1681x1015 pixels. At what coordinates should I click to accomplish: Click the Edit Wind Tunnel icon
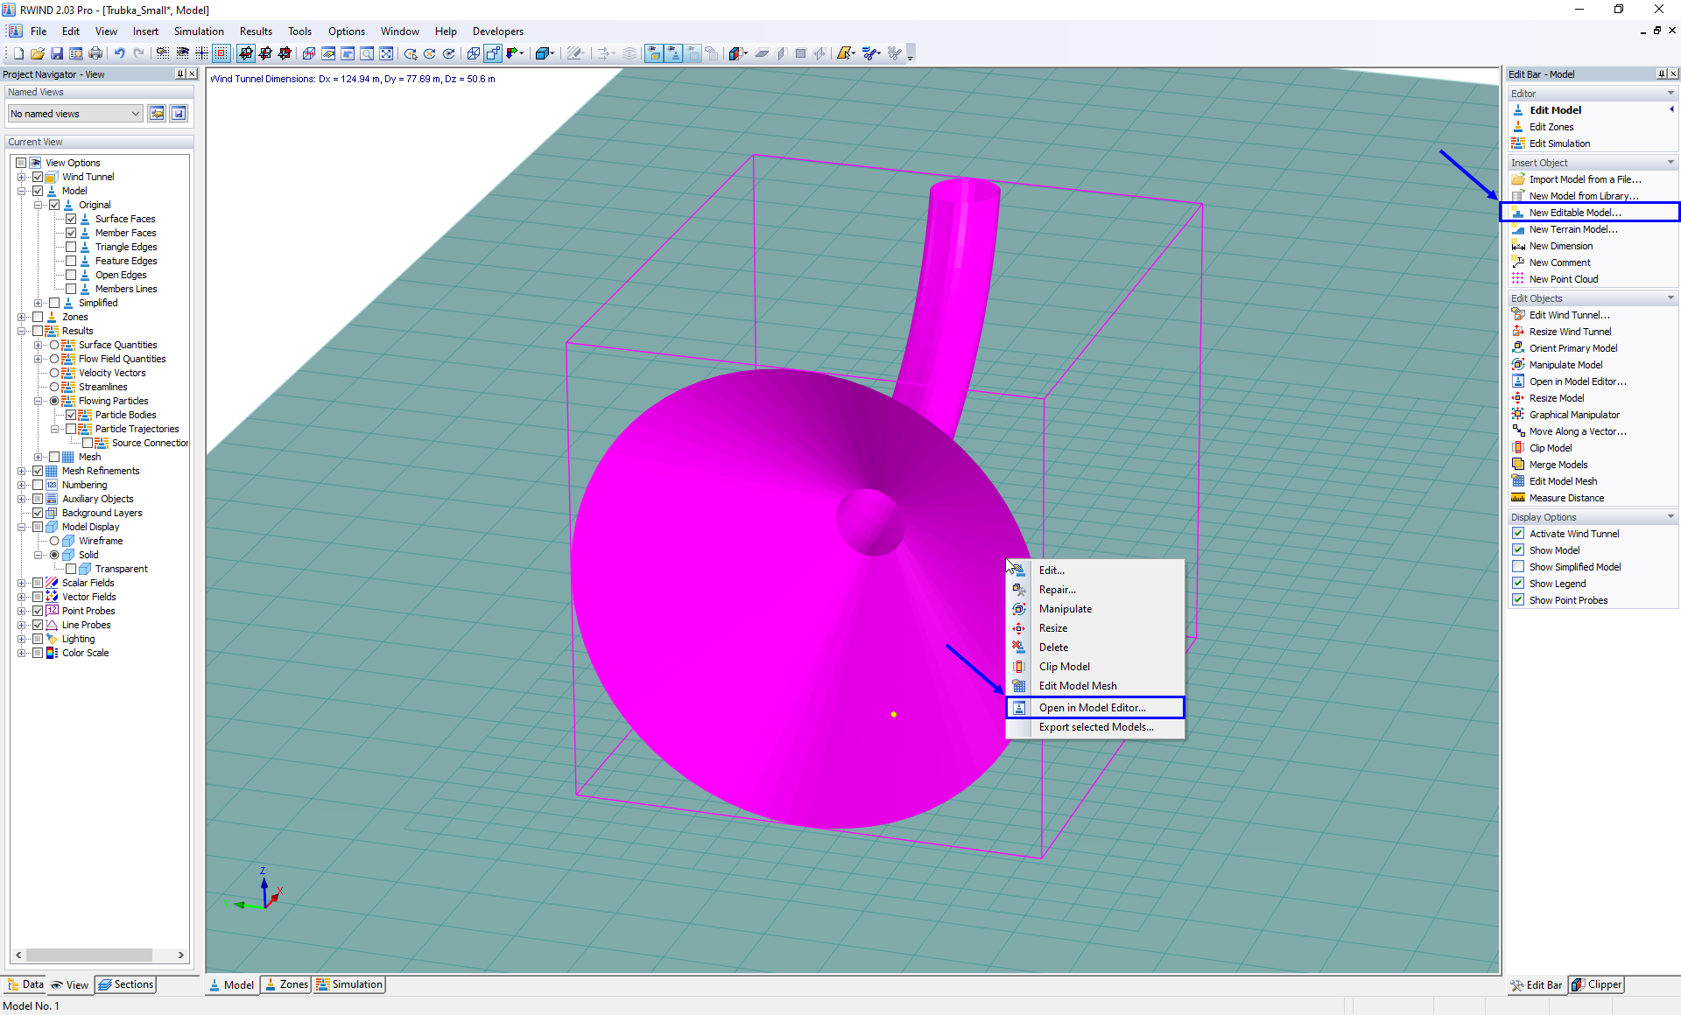coord(1519,313)
